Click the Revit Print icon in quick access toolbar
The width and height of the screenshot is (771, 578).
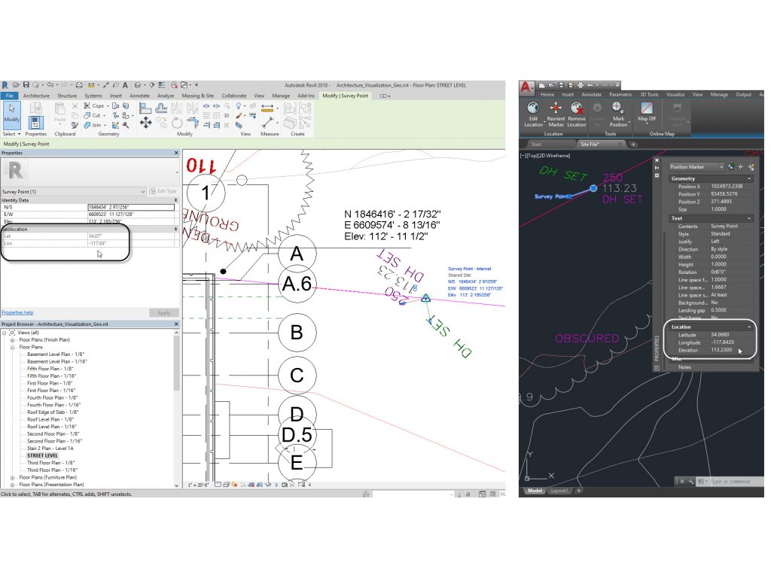pyautogui.click(x=78, y=85)
